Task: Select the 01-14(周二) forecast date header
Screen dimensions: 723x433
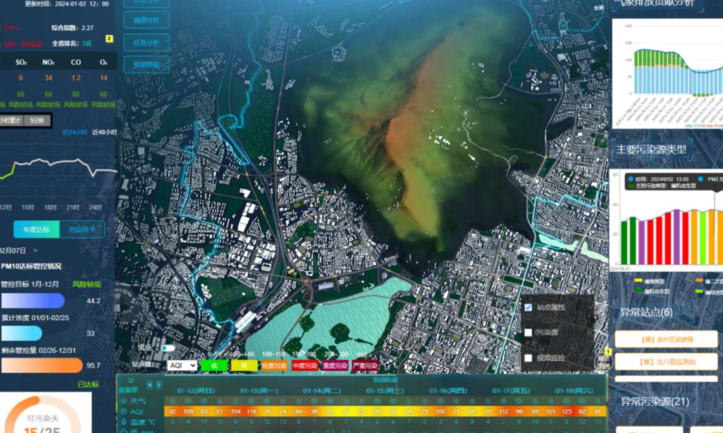Action: 322,390
